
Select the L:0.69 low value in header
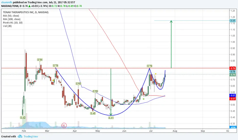pos(70,6)
